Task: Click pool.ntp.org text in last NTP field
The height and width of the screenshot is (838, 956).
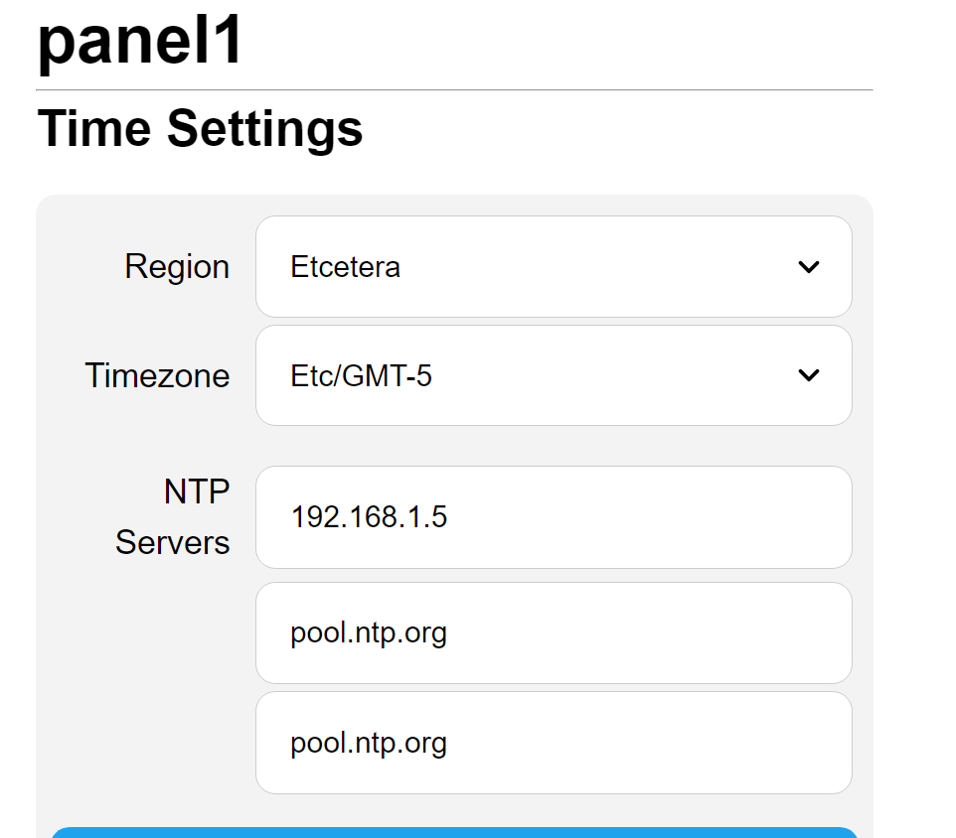Action: coord(369,744)
